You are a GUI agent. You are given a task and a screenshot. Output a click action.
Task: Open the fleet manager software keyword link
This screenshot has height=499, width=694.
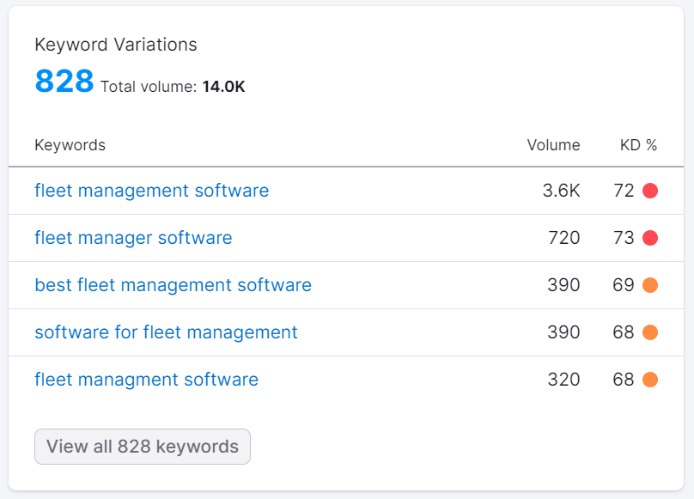point(133,238)
